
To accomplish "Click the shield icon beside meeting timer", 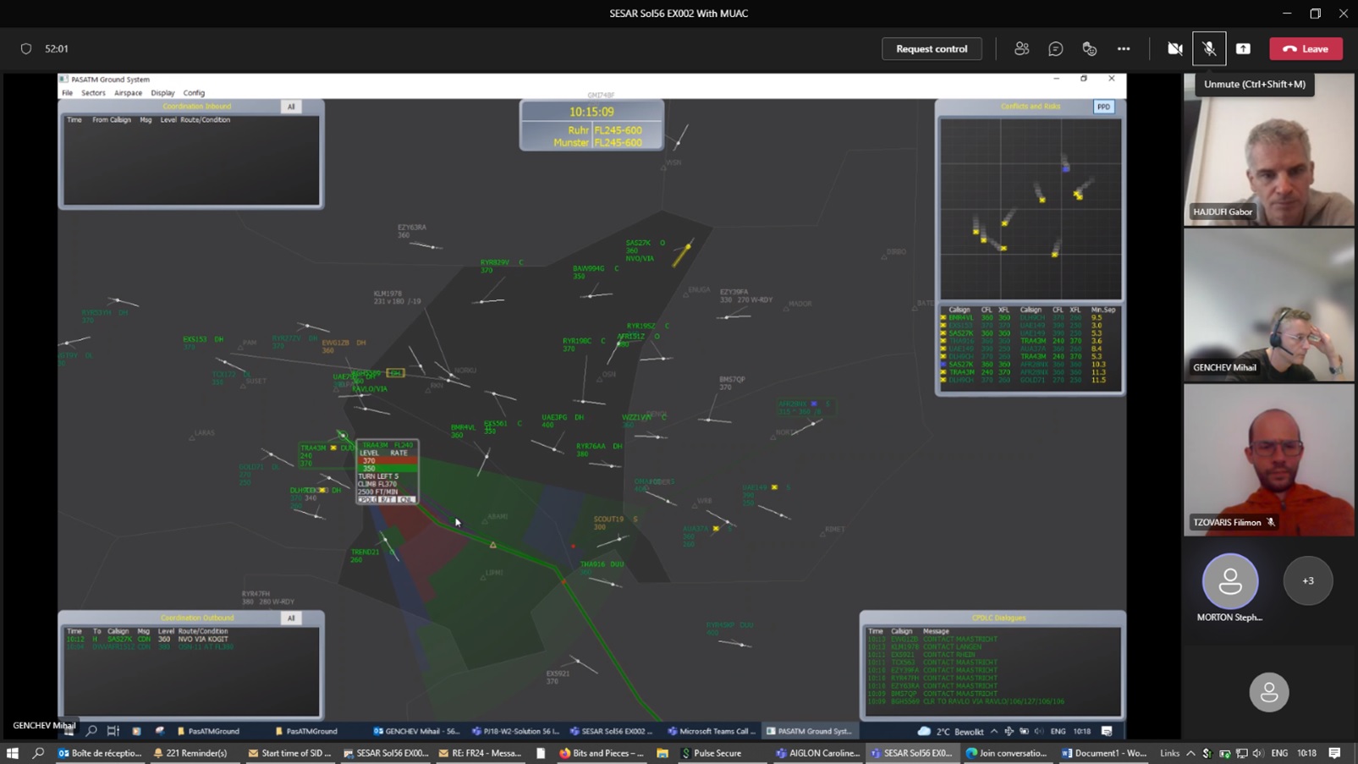I will 26,49.
